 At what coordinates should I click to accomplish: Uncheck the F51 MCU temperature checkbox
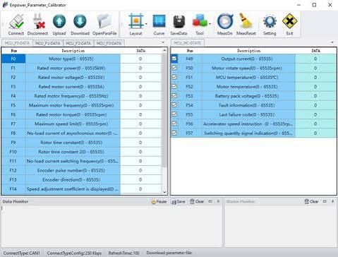point(174,77)
